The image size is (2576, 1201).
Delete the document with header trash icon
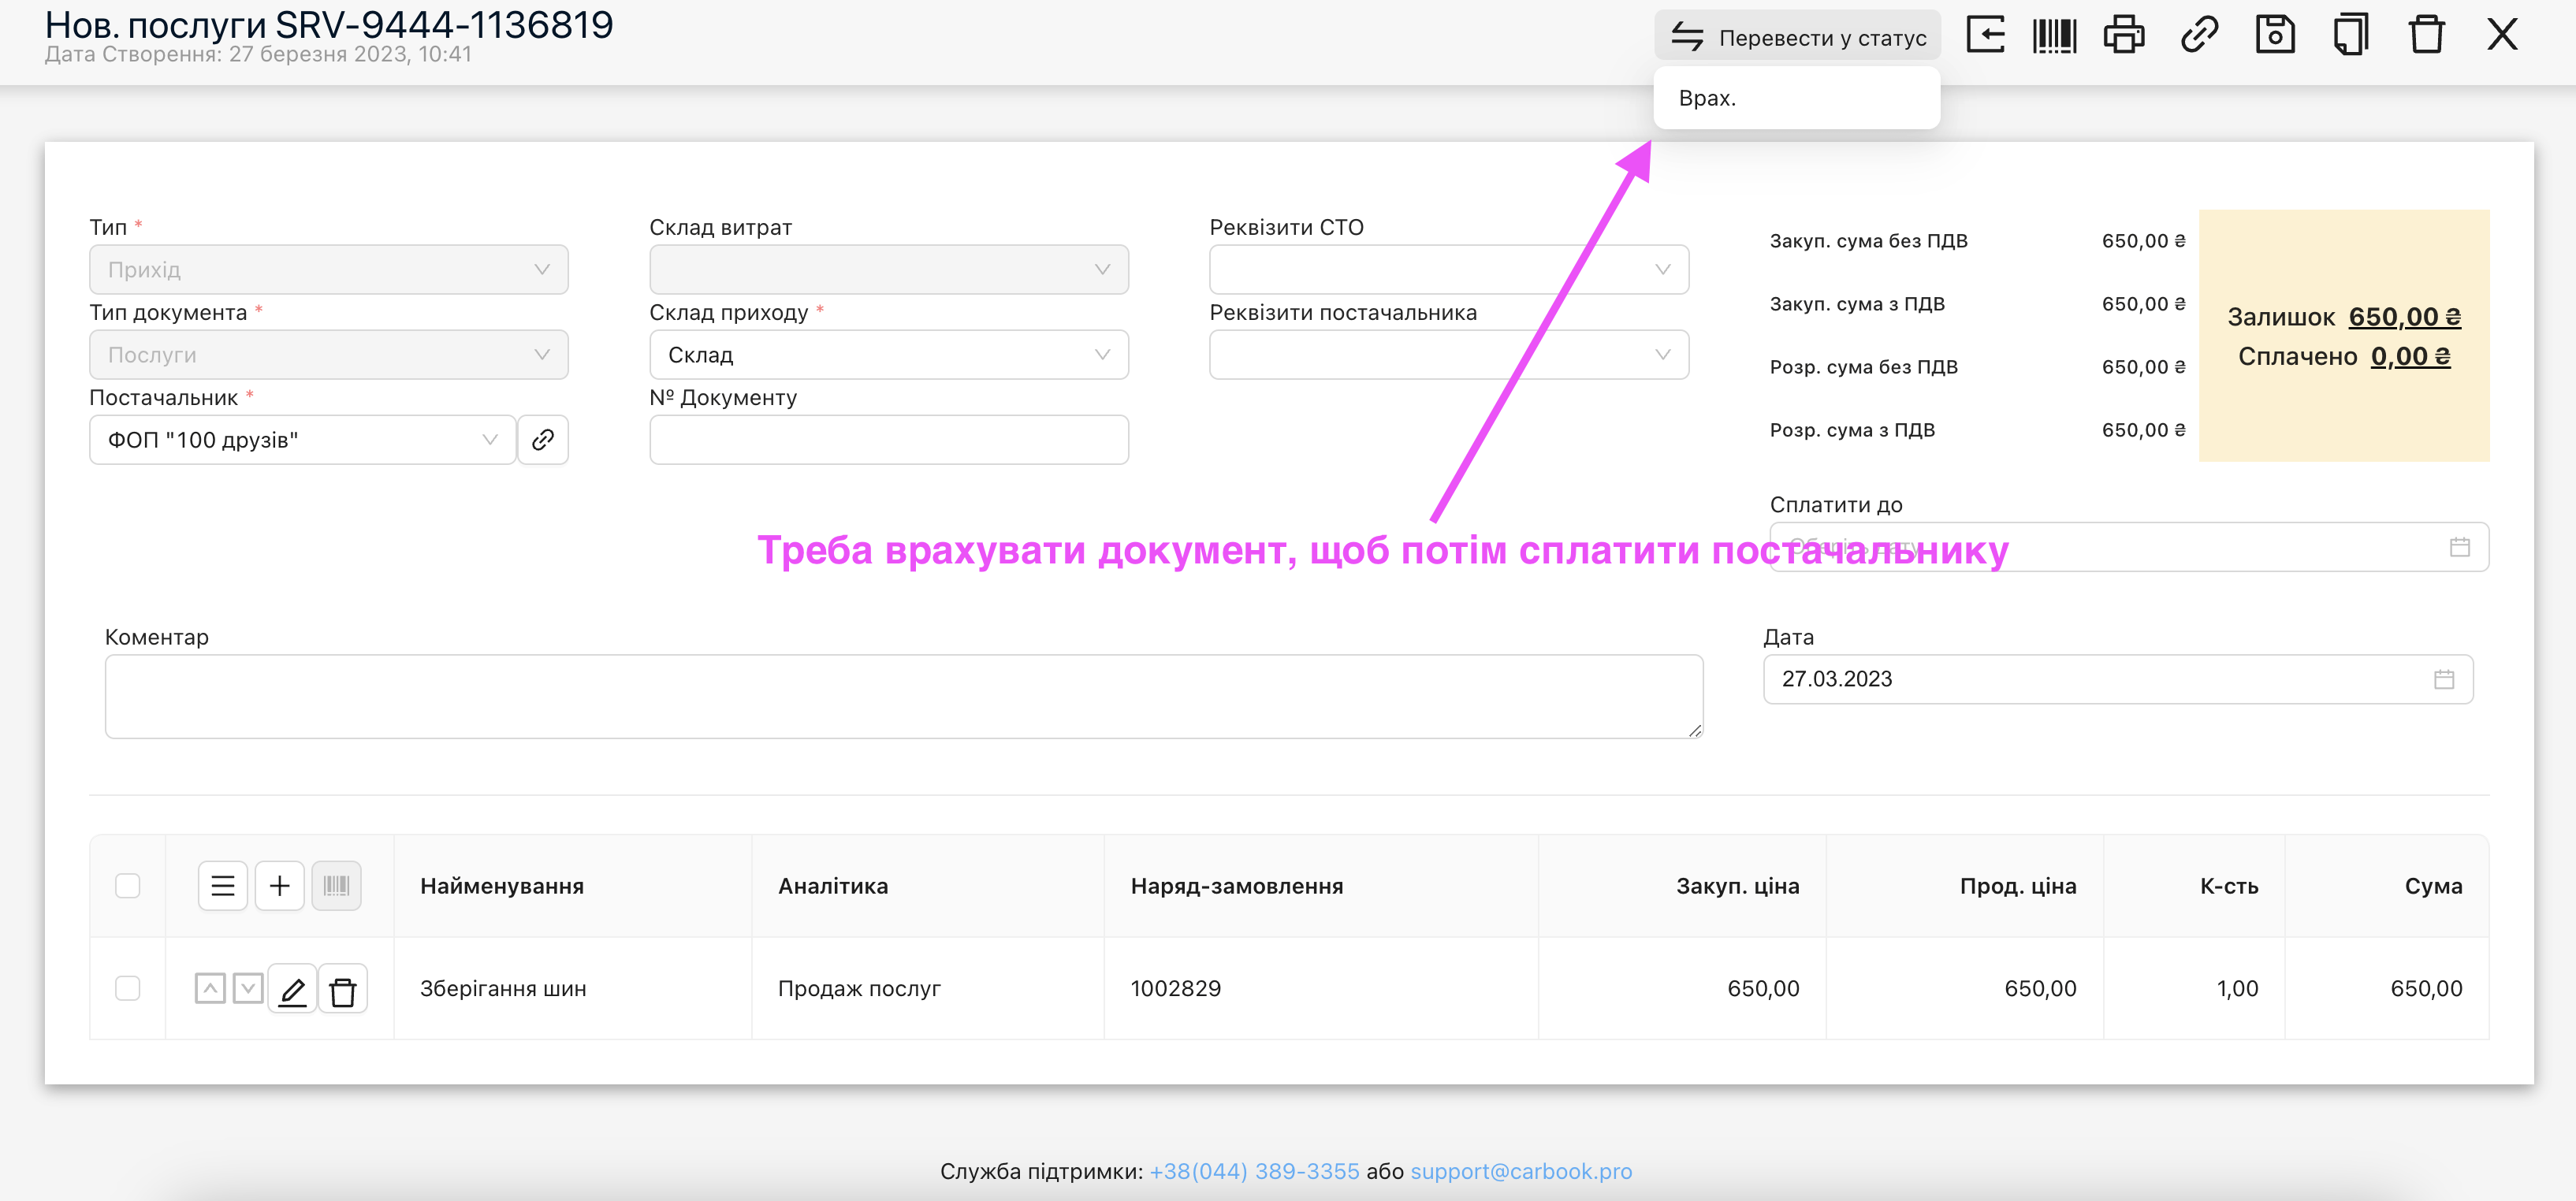pyautogui.click(x=2426, y=35)
